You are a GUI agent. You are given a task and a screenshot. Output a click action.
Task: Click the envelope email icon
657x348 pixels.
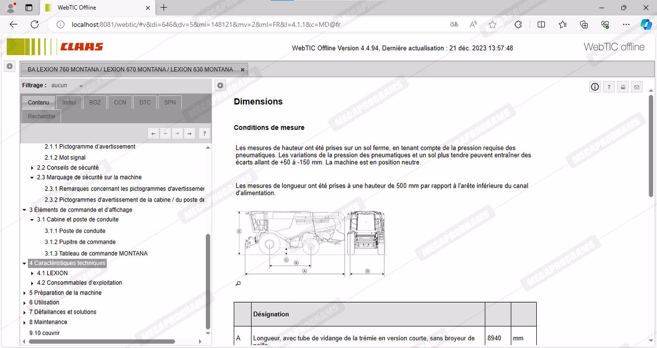pos(637,87)
